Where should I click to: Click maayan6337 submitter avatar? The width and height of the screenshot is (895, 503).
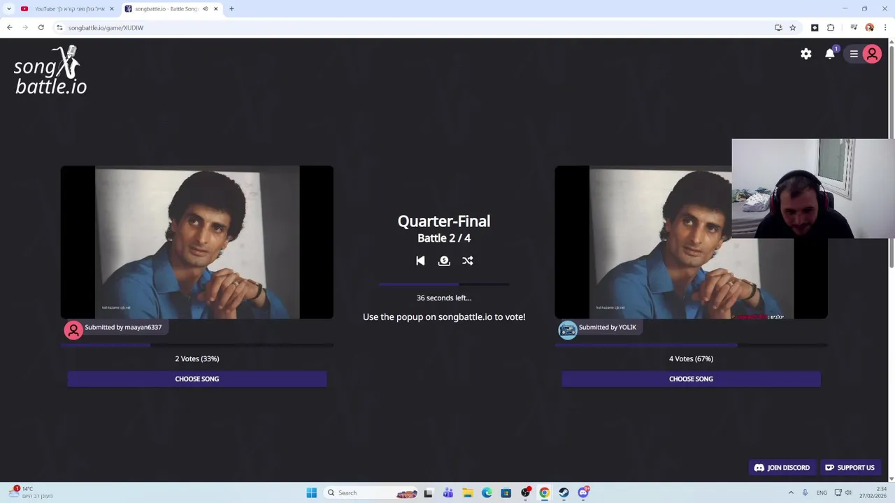[x=73, y=330]
